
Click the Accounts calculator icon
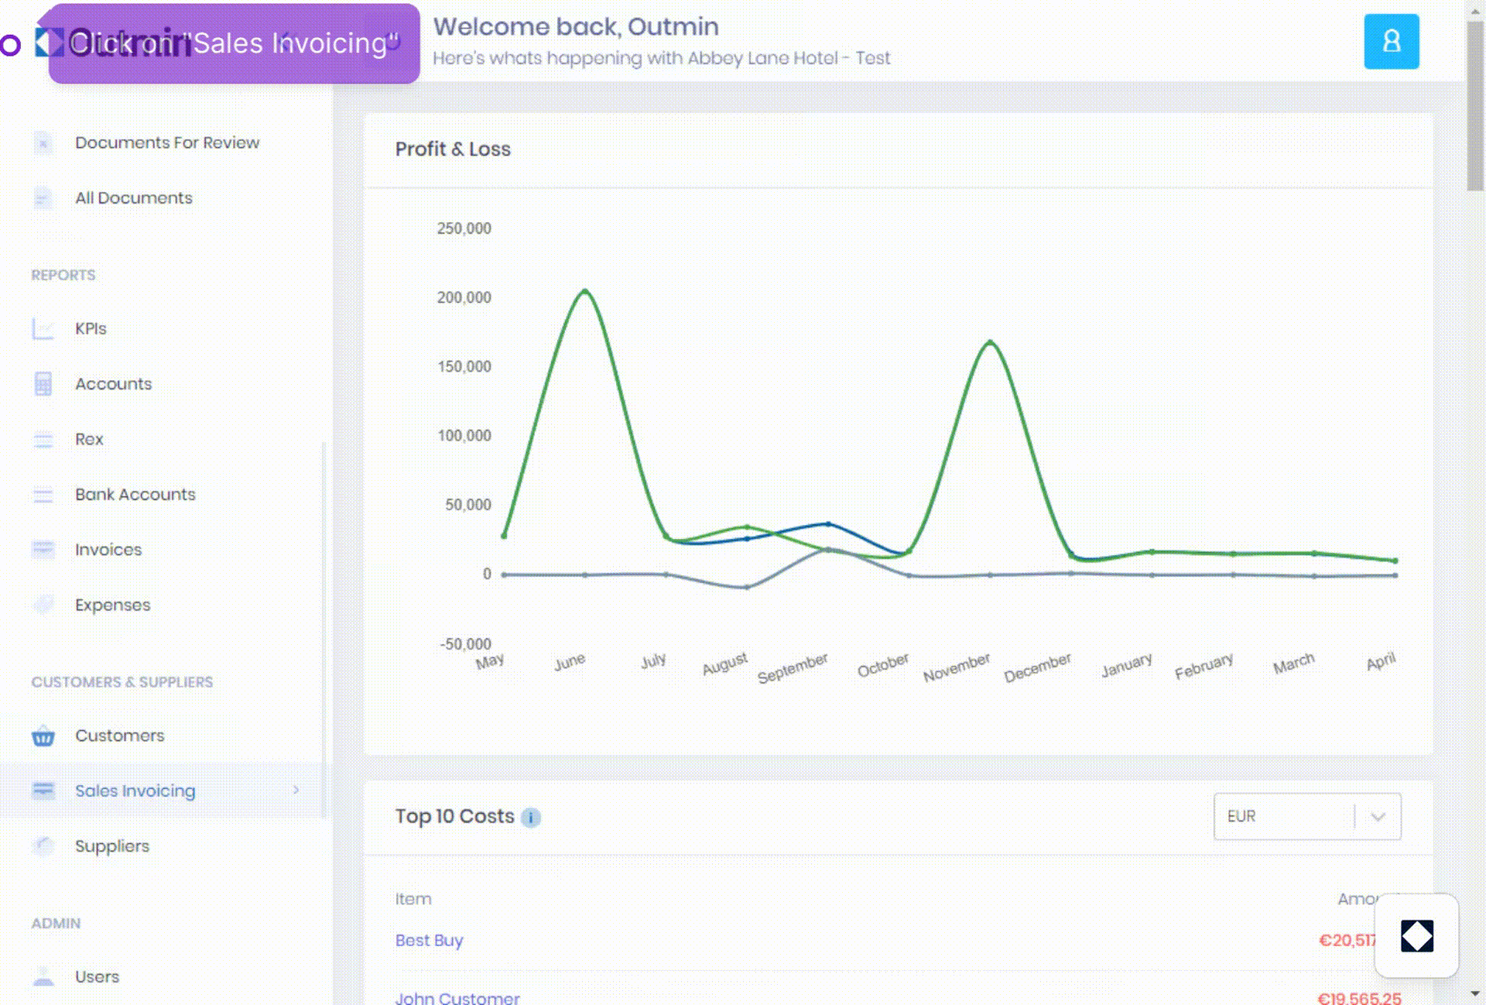[x=43, y=384]
